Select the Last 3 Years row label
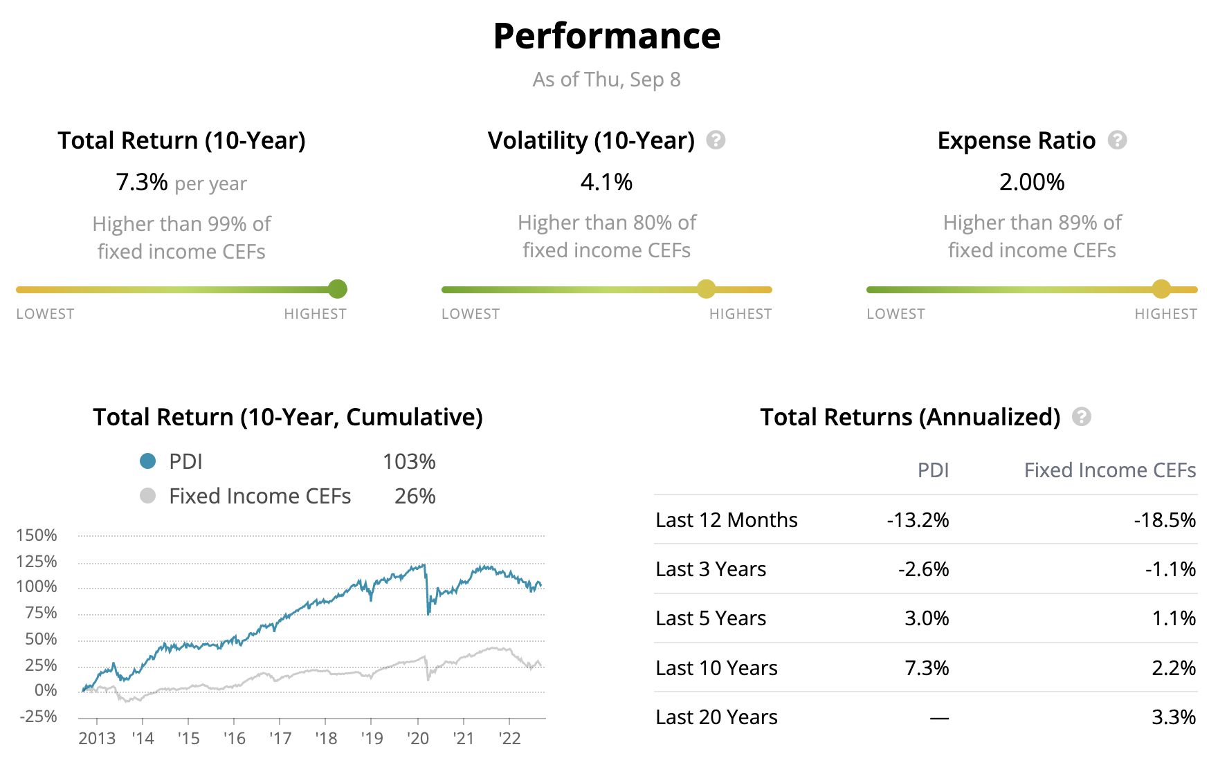Screen dimensions: 1218x758 pos(711,569)
